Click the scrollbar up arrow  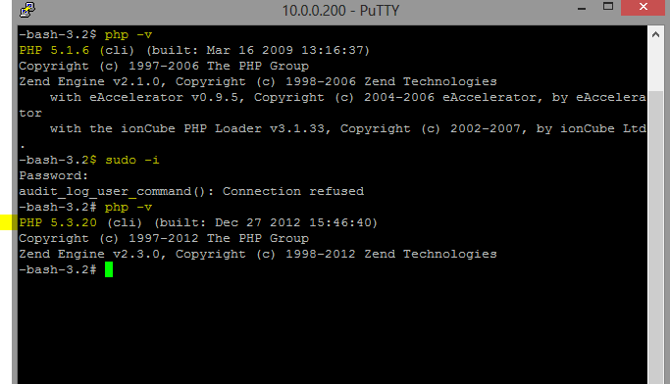656,35
